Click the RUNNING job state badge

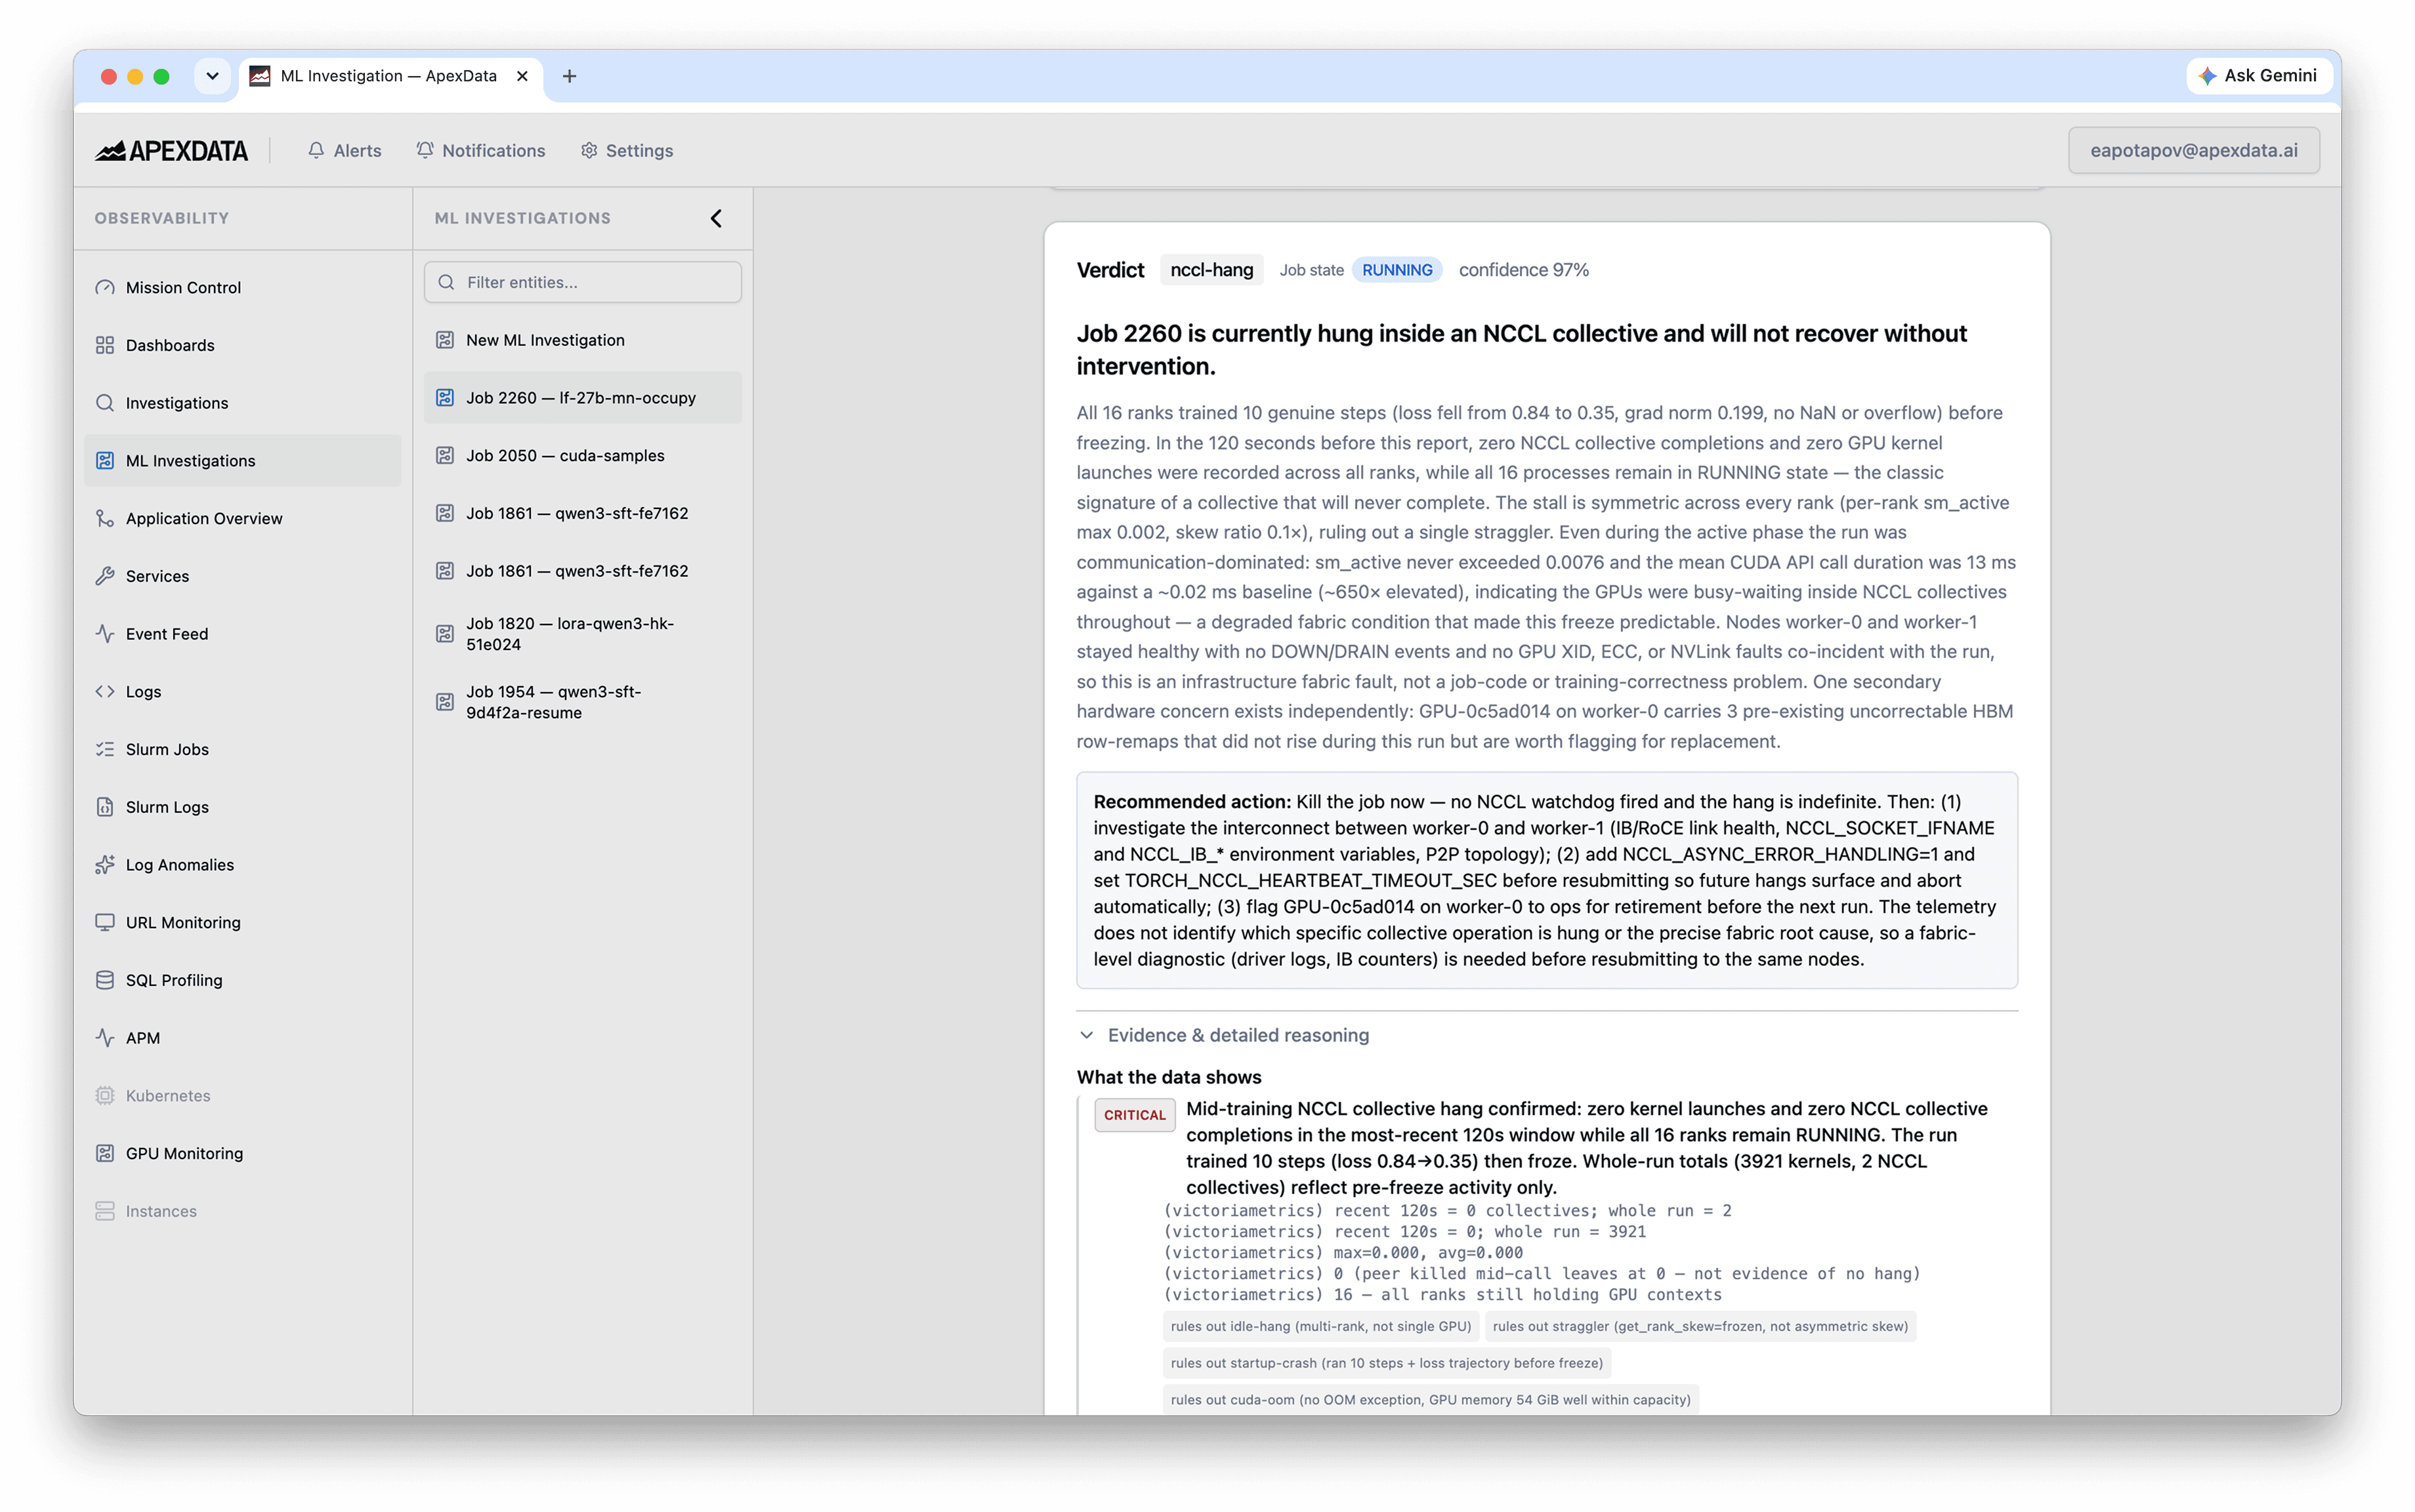(x=1396, y=270)
